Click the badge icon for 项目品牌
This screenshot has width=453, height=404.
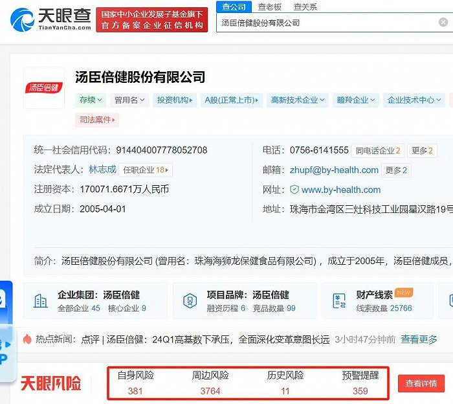click(x=190, y=301)
